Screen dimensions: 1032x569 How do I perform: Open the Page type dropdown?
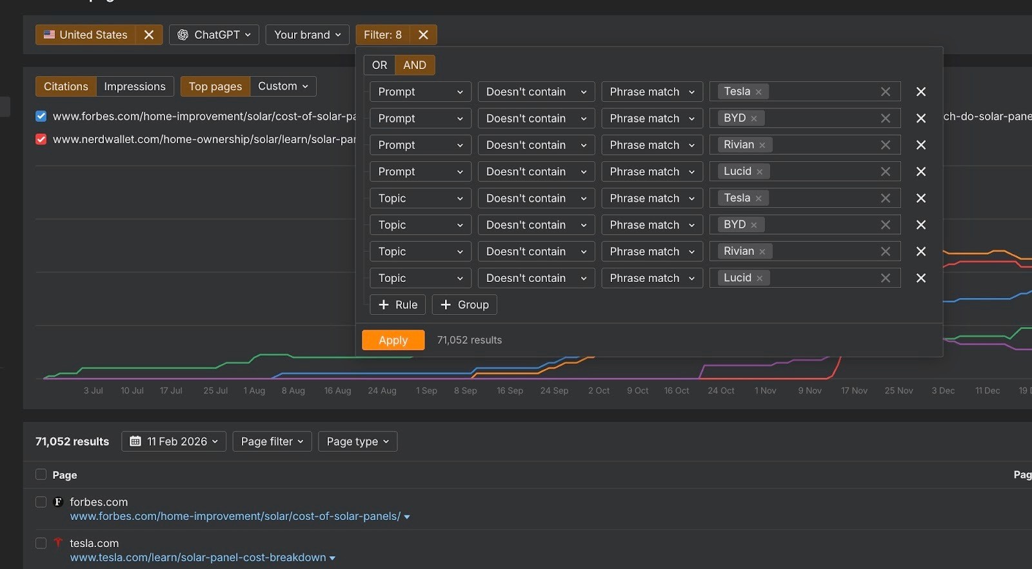point(358,441)
